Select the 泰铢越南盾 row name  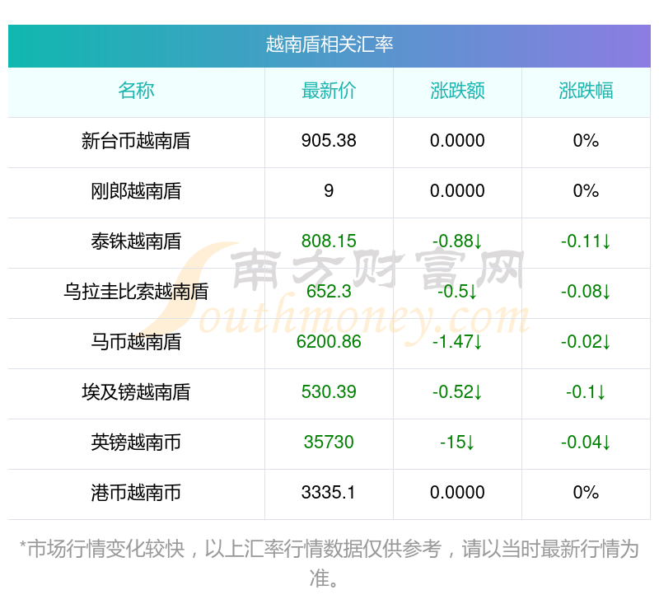click(x=136, y=241)
